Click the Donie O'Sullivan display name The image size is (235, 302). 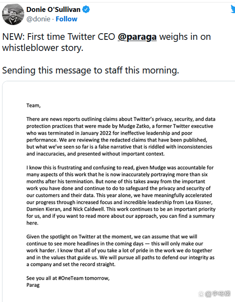click(53, 9)
